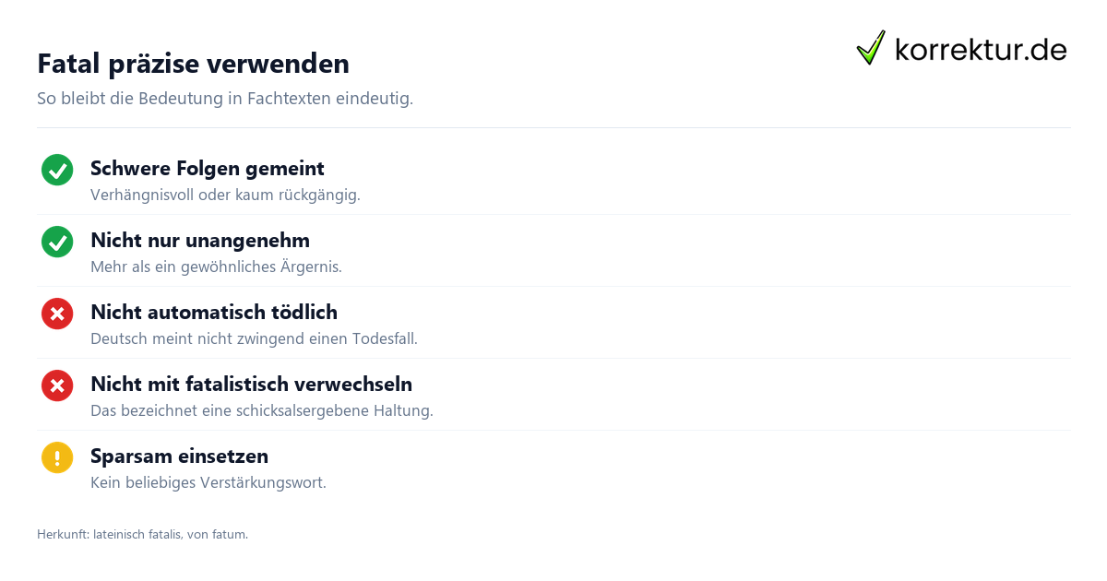Click the green checkmark beside Schwere Folgen gemeint
Screen dimensions: 1107x581
pos(57,170)
